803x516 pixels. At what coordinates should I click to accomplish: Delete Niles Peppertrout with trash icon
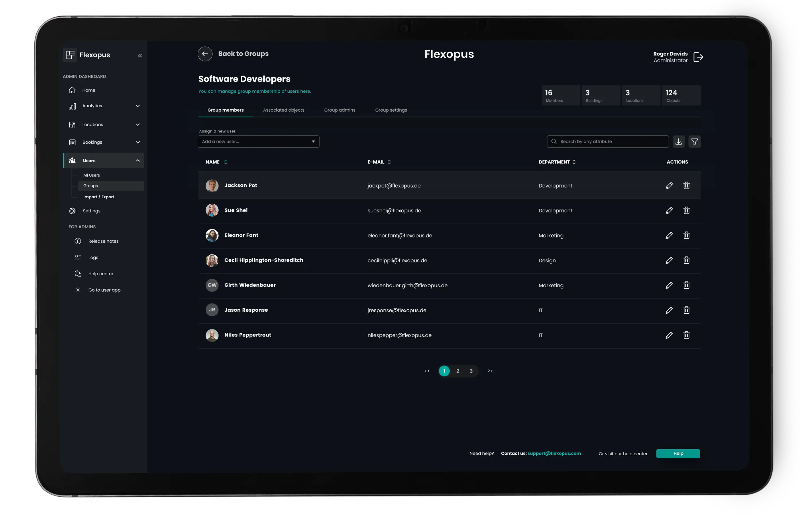pyautogui.click(x=686, y=335)
